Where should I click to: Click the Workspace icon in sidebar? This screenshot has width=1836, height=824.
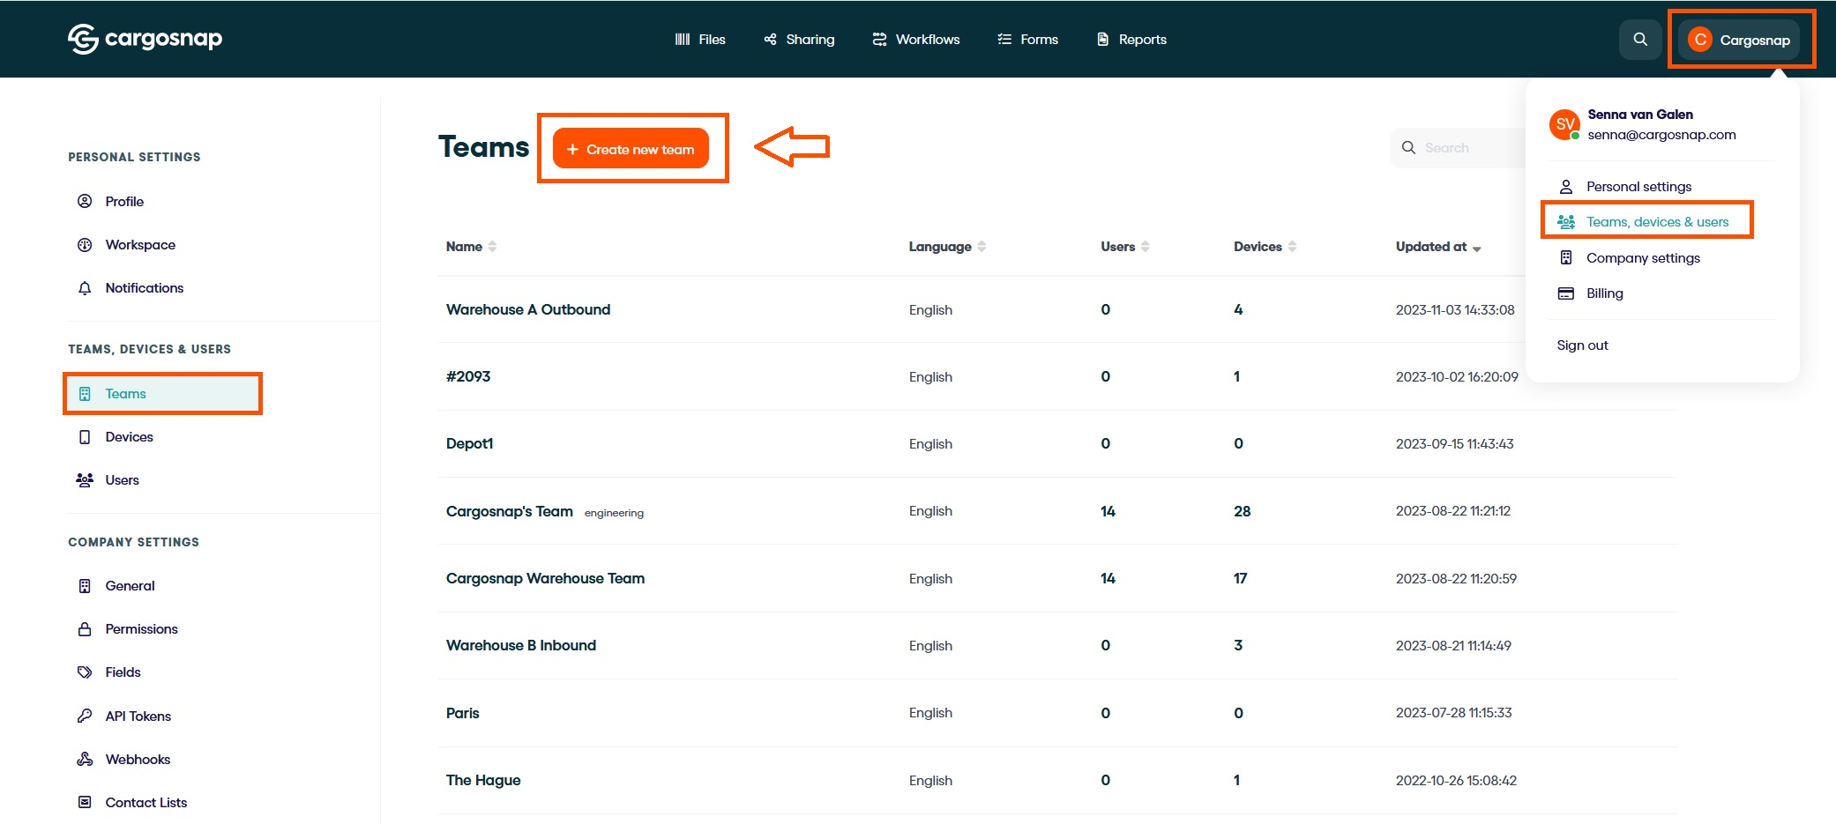pyautogui.click(x=85, y=245)
